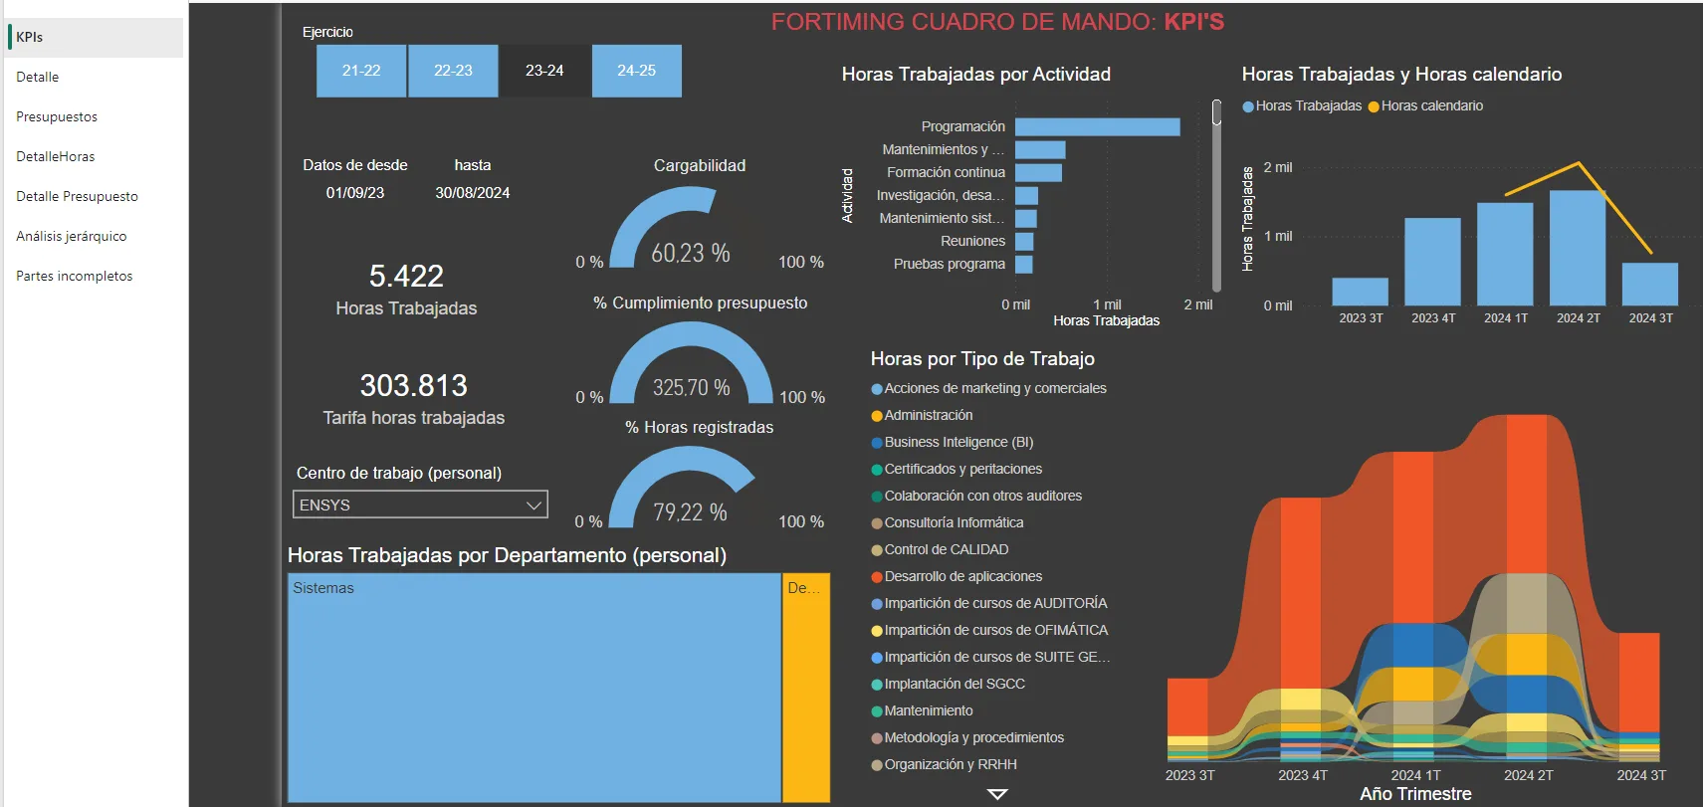This screenshot has height=807, width=1703.
Task: Click the Reuniones bar in the Actividad chart
Action: [x=1024, y=241]
